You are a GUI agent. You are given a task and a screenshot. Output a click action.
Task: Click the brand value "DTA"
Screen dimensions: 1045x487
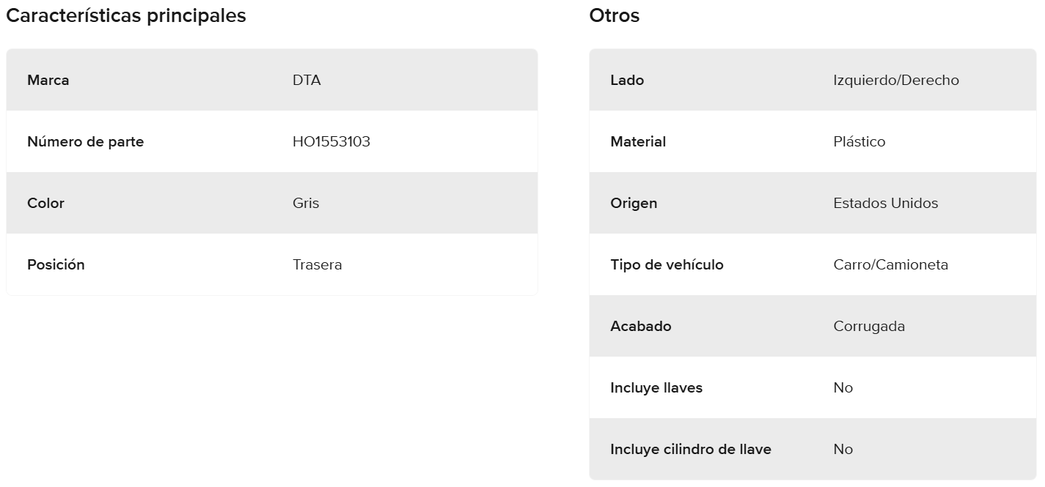click(x=307, y=80)
